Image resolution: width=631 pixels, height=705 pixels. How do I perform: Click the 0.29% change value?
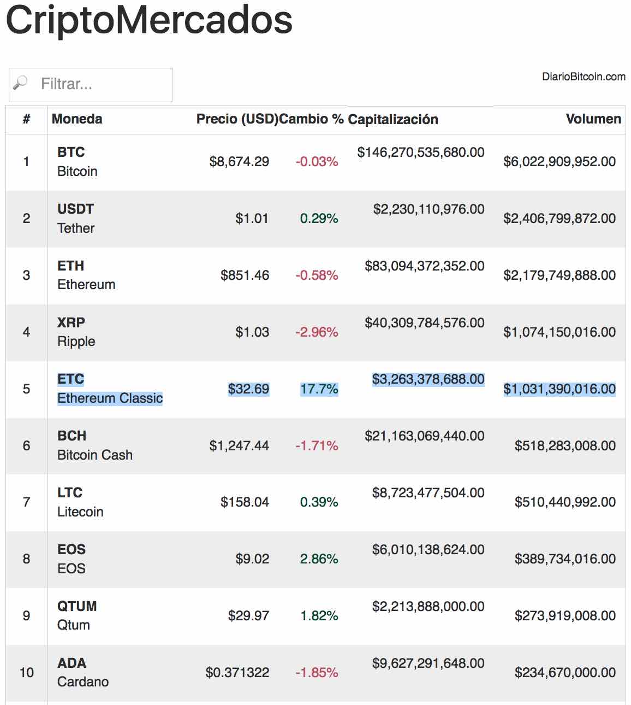click(319, 219)
